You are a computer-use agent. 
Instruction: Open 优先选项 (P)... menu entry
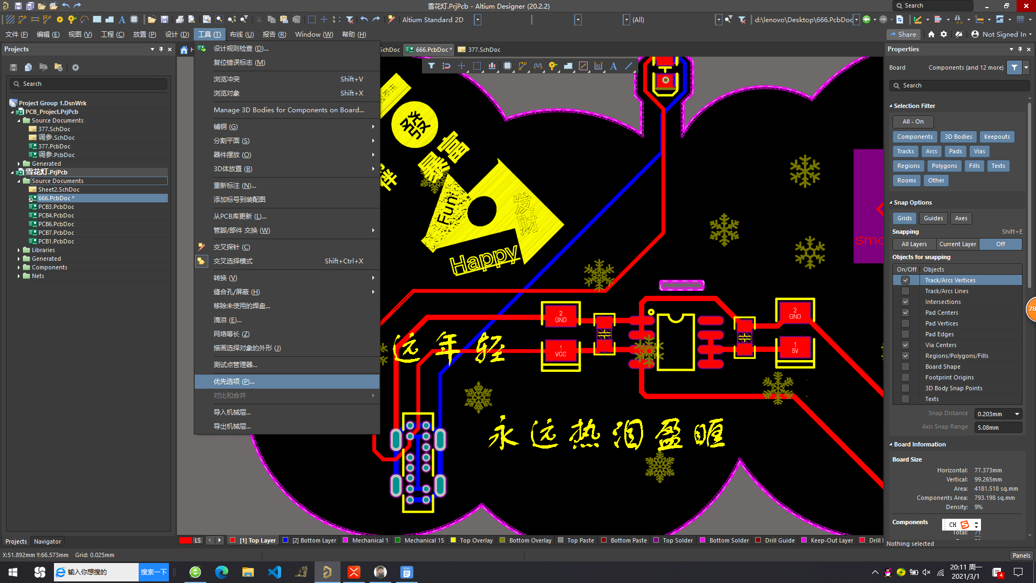click(x=234, y=381)
